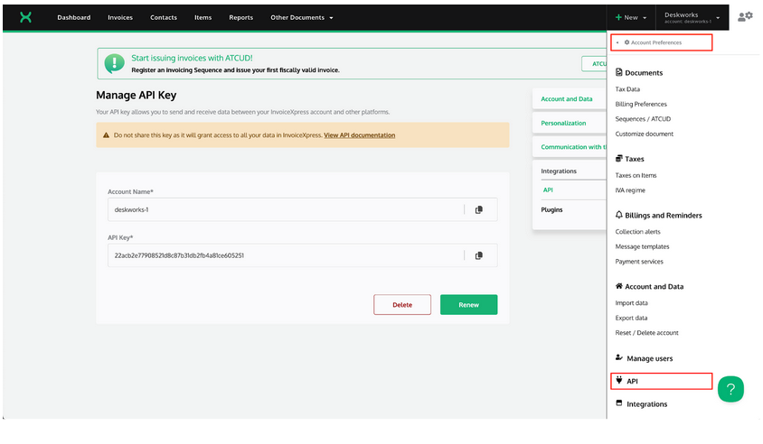This screenshot has width=763, height=444.
Task: Select the Personalization tab
Action: (570, 123)
